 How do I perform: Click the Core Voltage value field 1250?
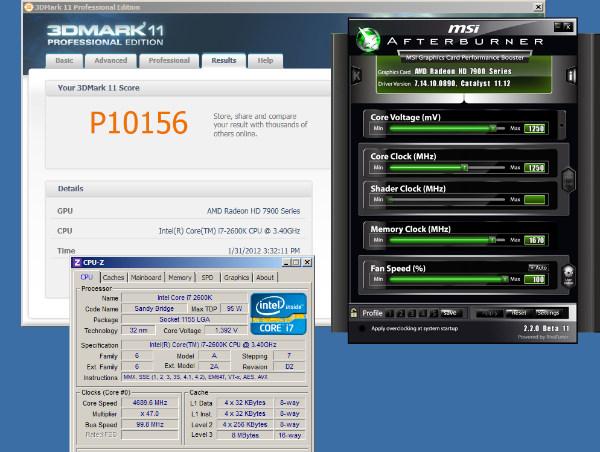click(536, 129)
